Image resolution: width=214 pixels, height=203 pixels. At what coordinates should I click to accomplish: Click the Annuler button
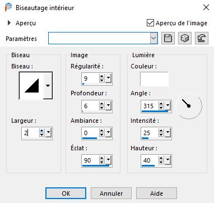point(111,193)
